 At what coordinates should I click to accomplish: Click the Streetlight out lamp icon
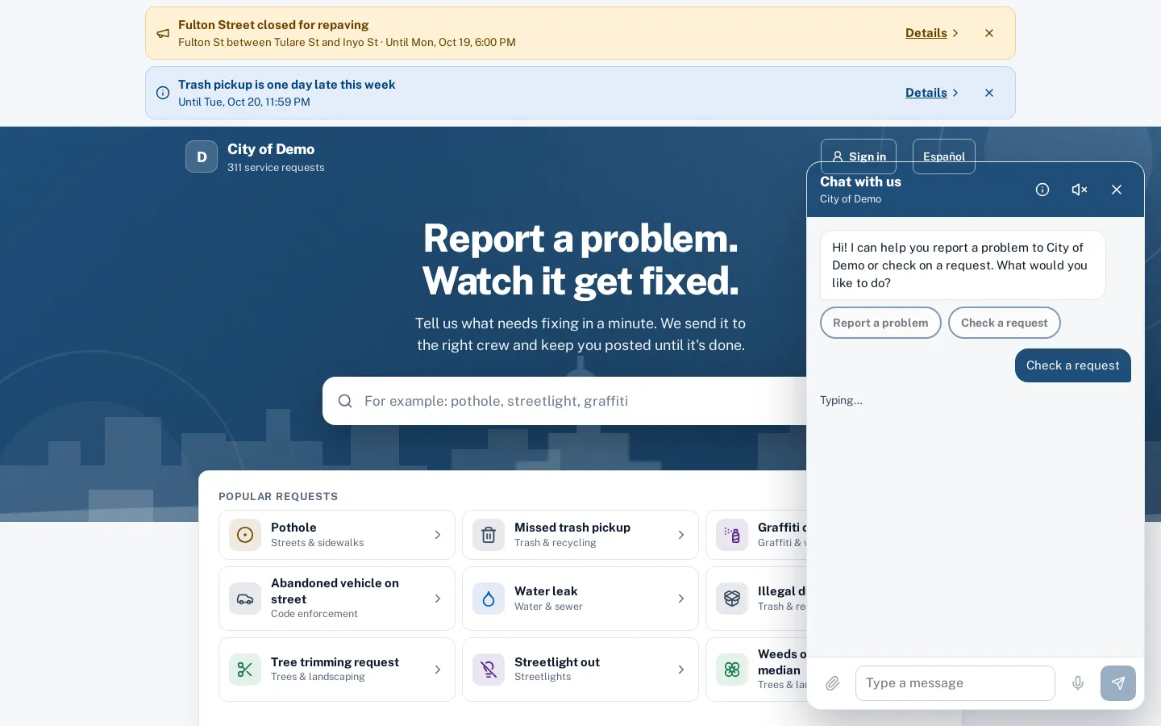489,670
